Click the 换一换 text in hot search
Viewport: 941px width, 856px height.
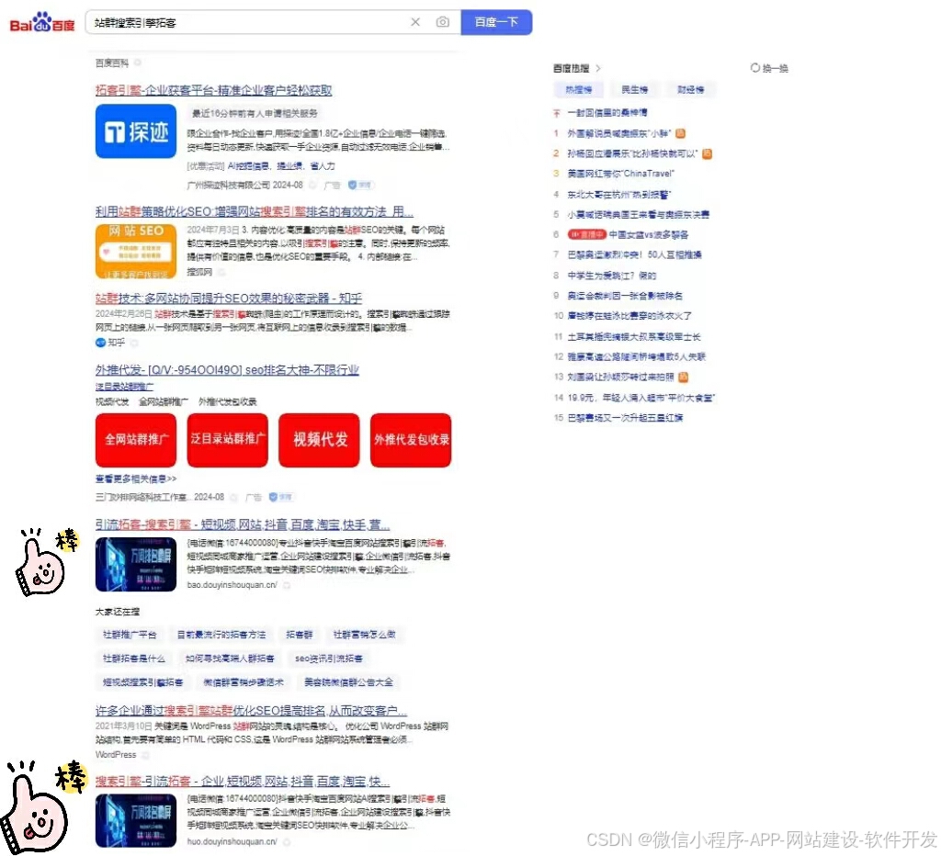pos(776,68)
